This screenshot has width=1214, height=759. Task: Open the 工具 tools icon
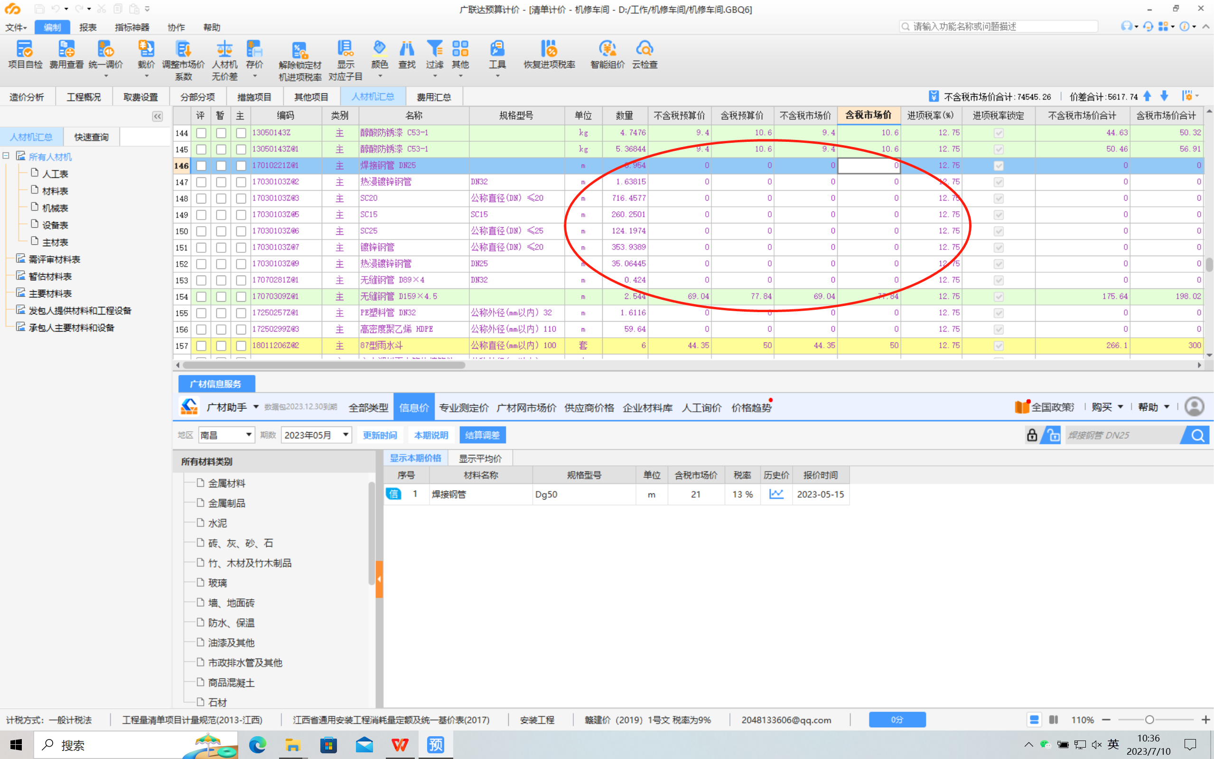coord(497,55)
